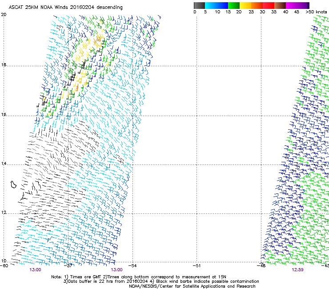The image size is (329, 289).
Task: Pick the red 30-35 knots legend swatch
Action: click(269, 5)
